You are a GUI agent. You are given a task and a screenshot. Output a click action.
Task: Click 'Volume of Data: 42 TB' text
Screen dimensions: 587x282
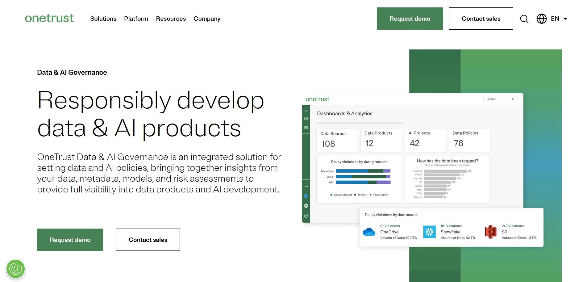point(458,238)
